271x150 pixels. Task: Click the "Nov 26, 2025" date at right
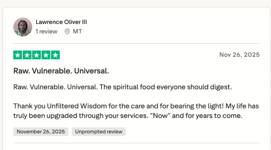click(239, 55)
